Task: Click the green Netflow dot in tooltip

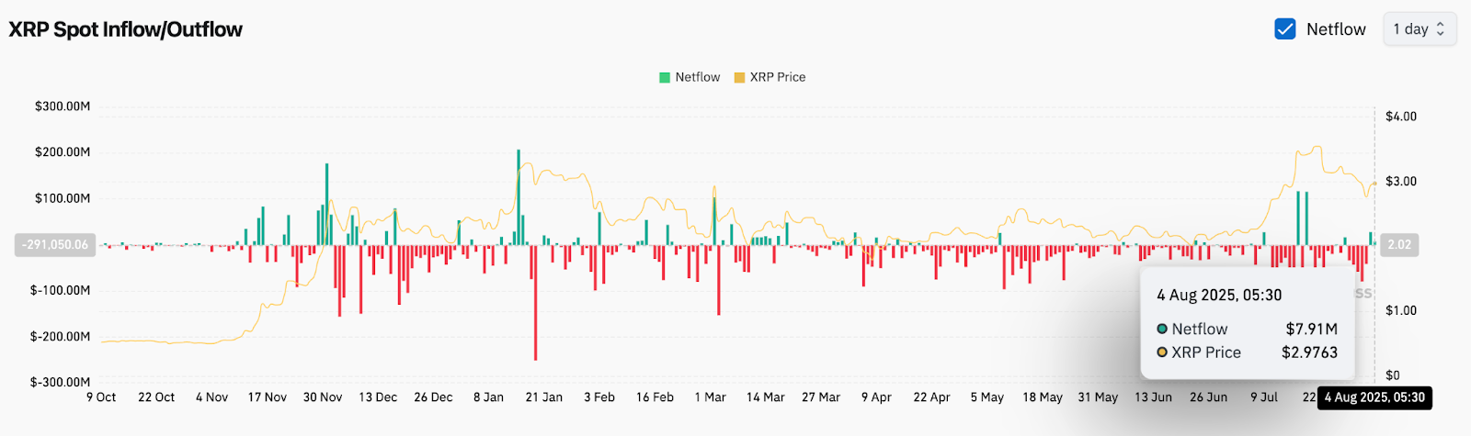Action: point(1162,329)
